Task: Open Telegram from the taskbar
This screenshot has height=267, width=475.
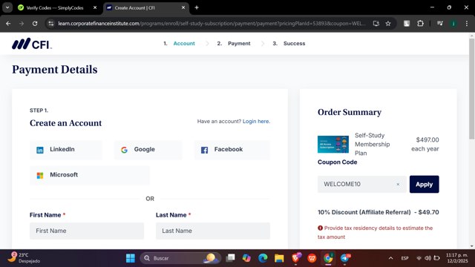Action: 344,258
